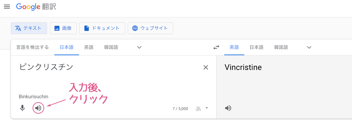Switch to 画像 translation mode
The image size is (352, 136).
pyautogui.click(x=63, y=28)
